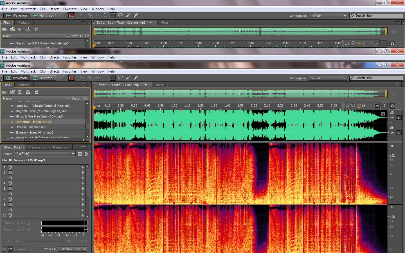Open file dropdown arrow on FLOOD Editor tab
This screenshot has height=253, width=405.
146,85
